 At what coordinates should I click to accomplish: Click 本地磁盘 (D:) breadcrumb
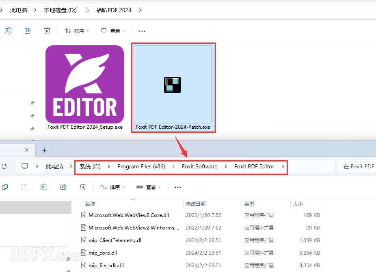pyautogui.click(x=60, y=10)
